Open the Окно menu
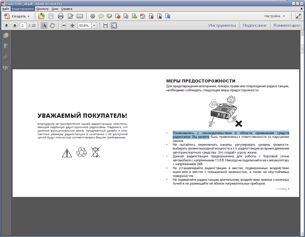Image resolution: width=305 pixels, height=237 pixels. pyautogui.click(x=55, y=9)
